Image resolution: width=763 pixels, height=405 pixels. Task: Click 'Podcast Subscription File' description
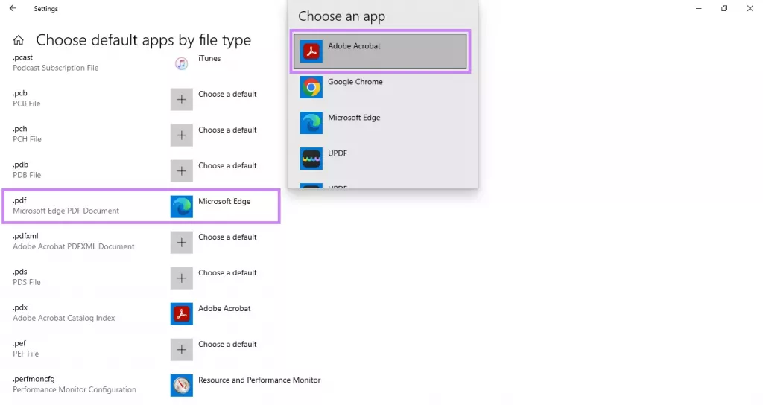coord(55,68)
